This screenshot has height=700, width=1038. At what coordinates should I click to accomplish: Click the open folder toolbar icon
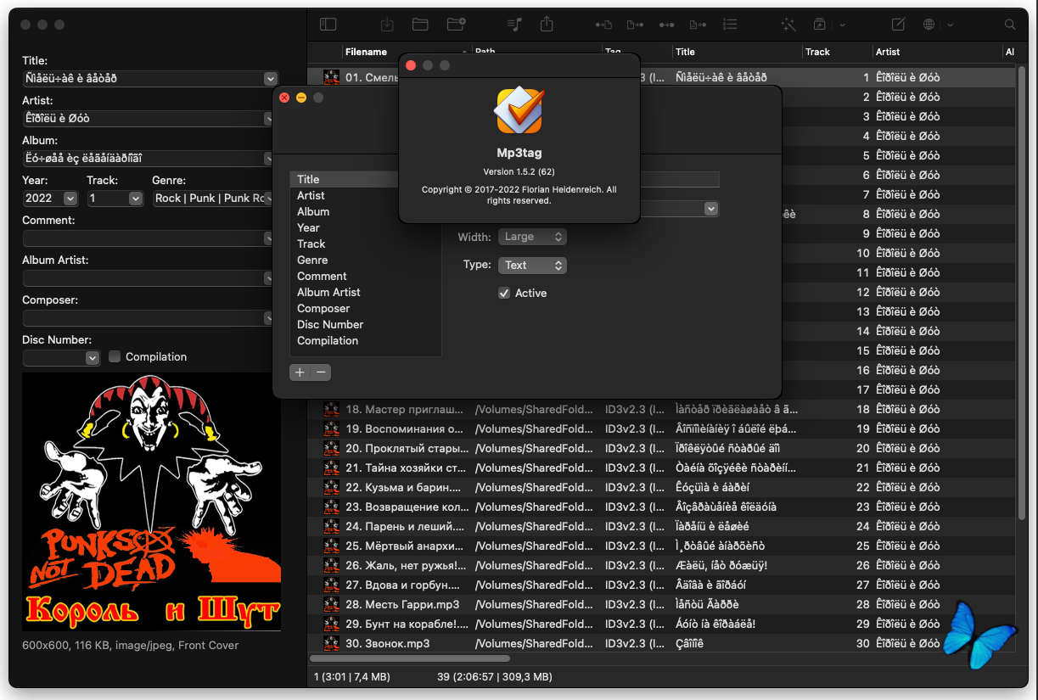419,25
